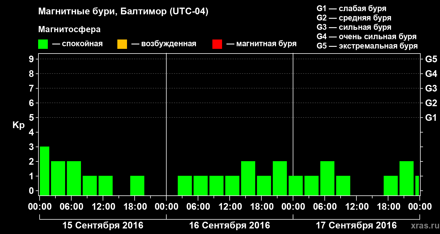Click the '06:00' time label above 15 Сентября
Image resolution: width=440 pixels, height=234 pixels.
(71, 207)
